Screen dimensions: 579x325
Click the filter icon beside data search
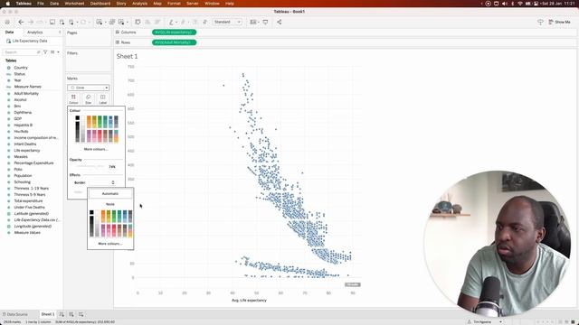45,52
